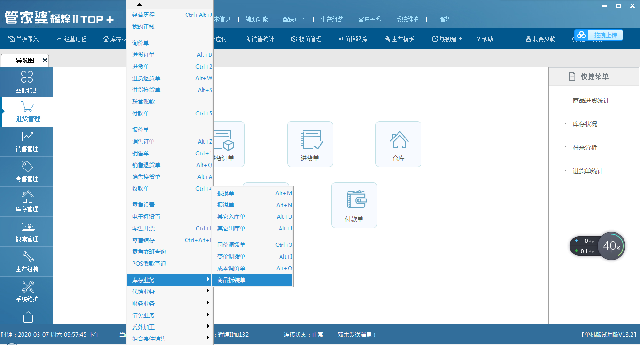Open 零售管理 sidebar module
The image size is (640, 345).
tap(27, 171)
